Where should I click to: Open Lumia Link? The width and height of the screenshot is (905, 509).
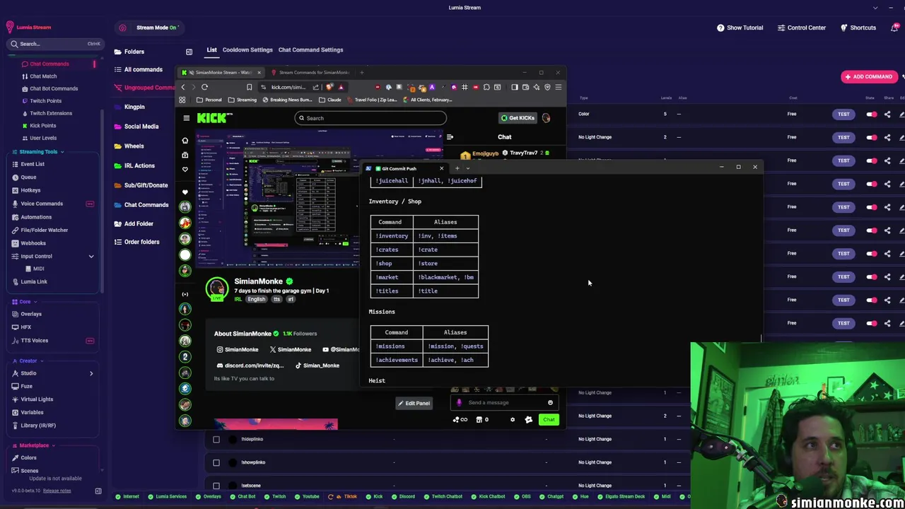point(34,281)
